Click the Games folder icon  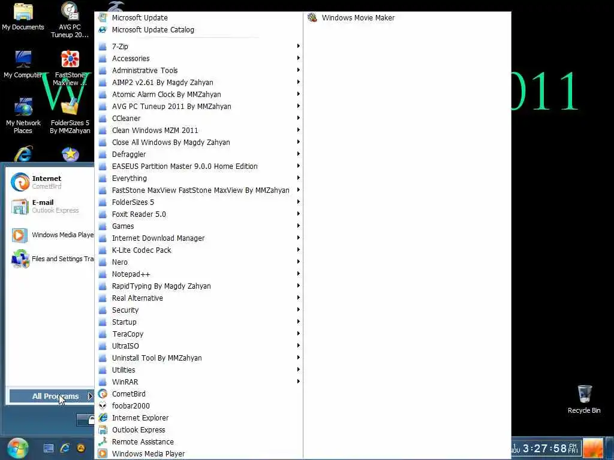tap(103, 226)
